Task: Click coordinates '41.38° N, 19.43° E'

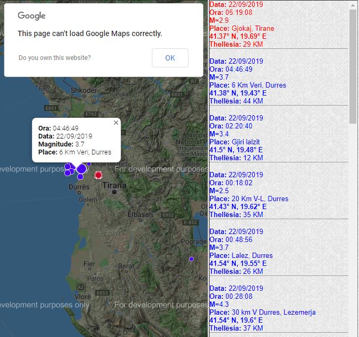Action: (x=238, y=93)
